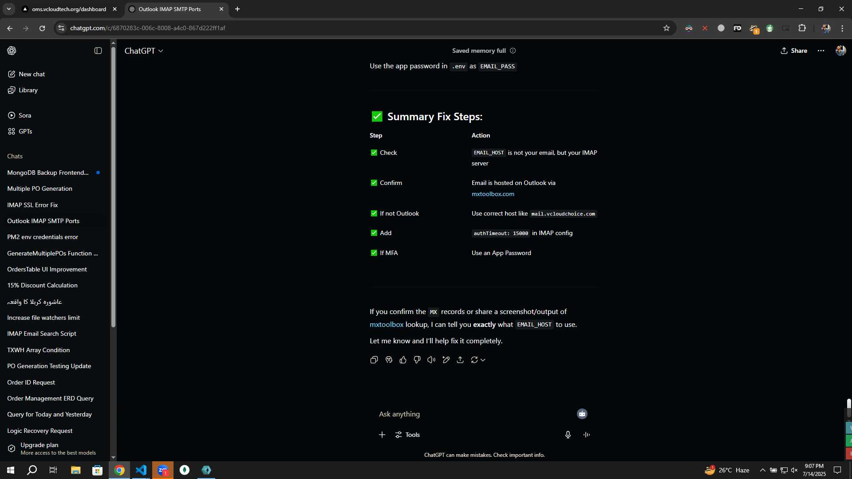The width and height of the screenshot is (852, 479).
Task: Open a new browser tab
Action: click(237, 9)
